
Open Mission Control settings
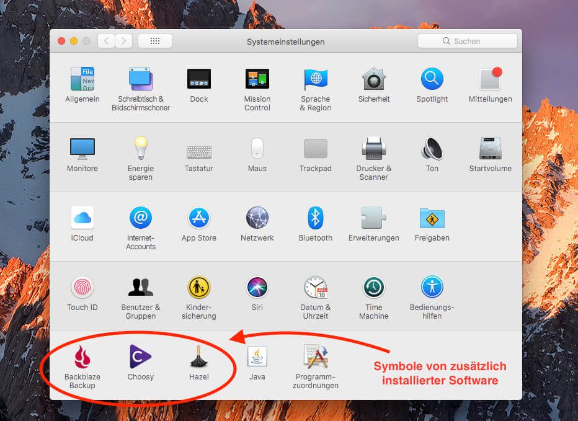[257, 79]
